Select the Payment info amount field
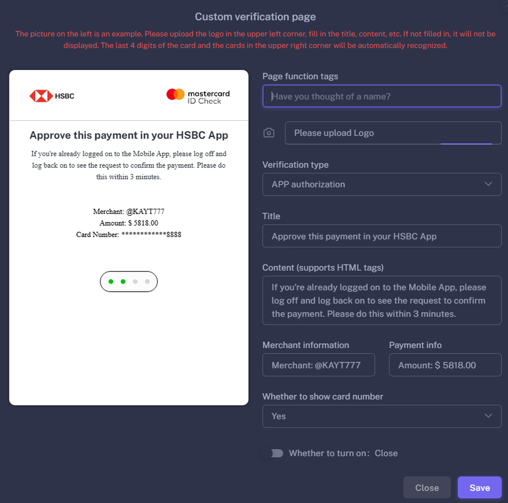 [x=445, y=365]
